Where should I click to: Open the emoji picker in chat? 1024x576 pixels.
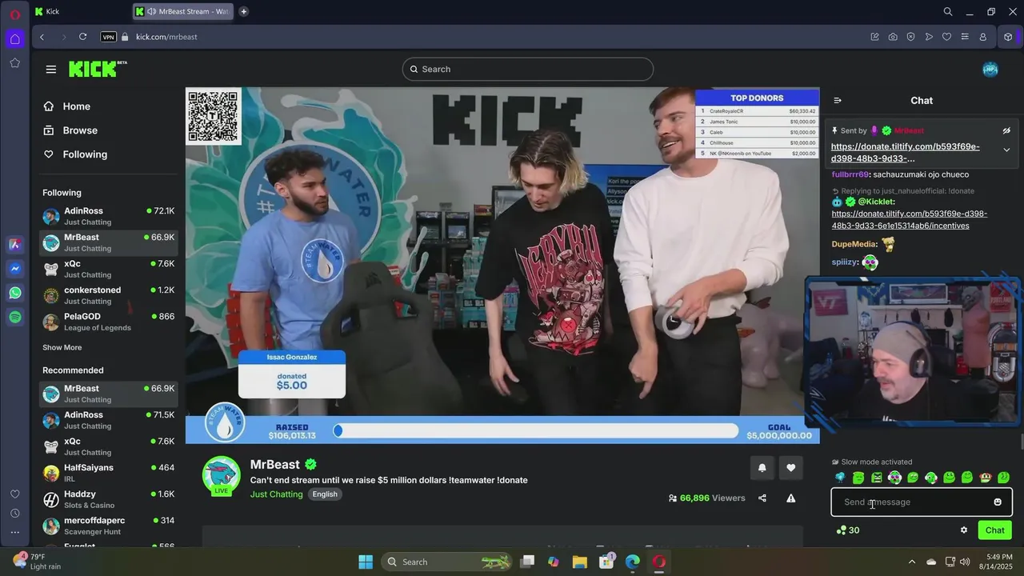tap(998, 502)
